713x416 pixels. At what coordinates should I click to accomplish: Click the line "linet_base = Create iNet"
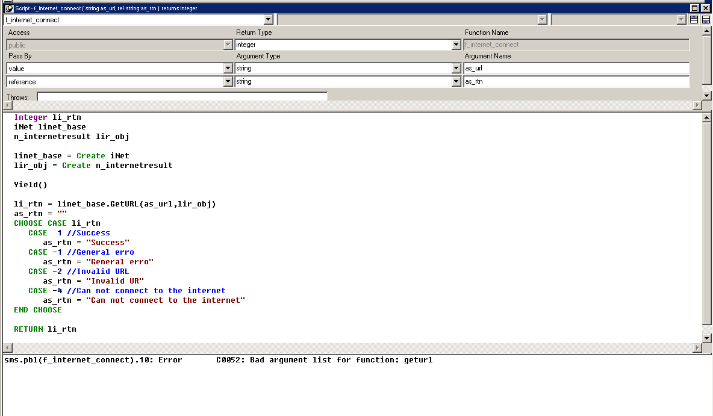[72, 156]
